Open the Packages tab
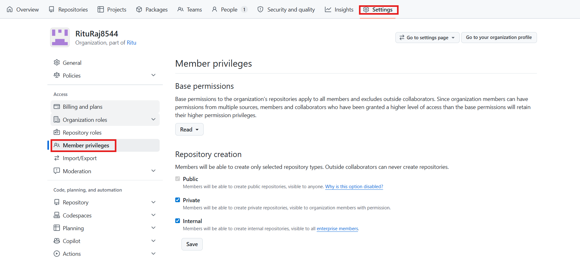 point(152,9)
